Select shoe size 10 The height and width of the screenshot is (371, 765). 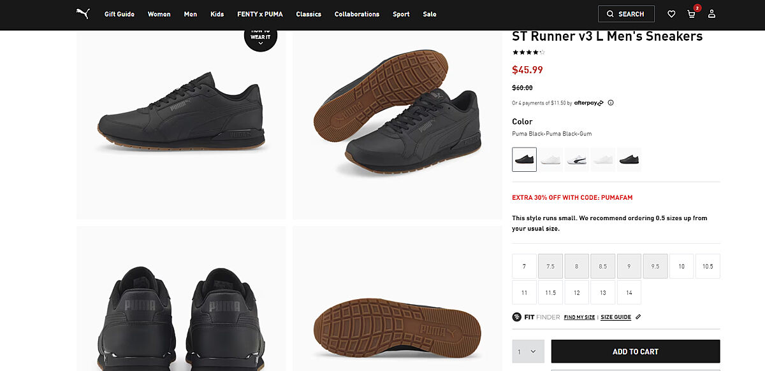point(681,266)
